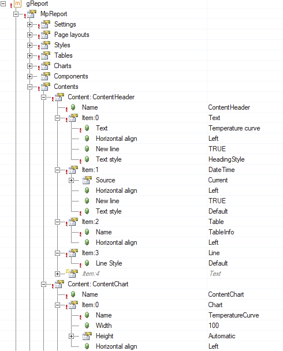Click the Tables group icon

[46, 55]
